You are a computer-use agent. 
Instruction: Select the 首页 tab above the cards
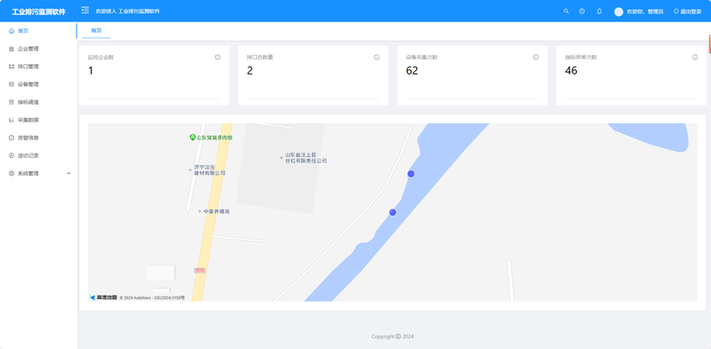pyautogui.click(x=96, y=31)
